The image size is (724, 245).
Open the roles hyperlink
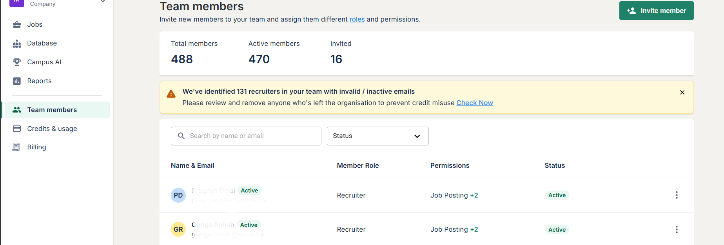(x=357, y=20)
